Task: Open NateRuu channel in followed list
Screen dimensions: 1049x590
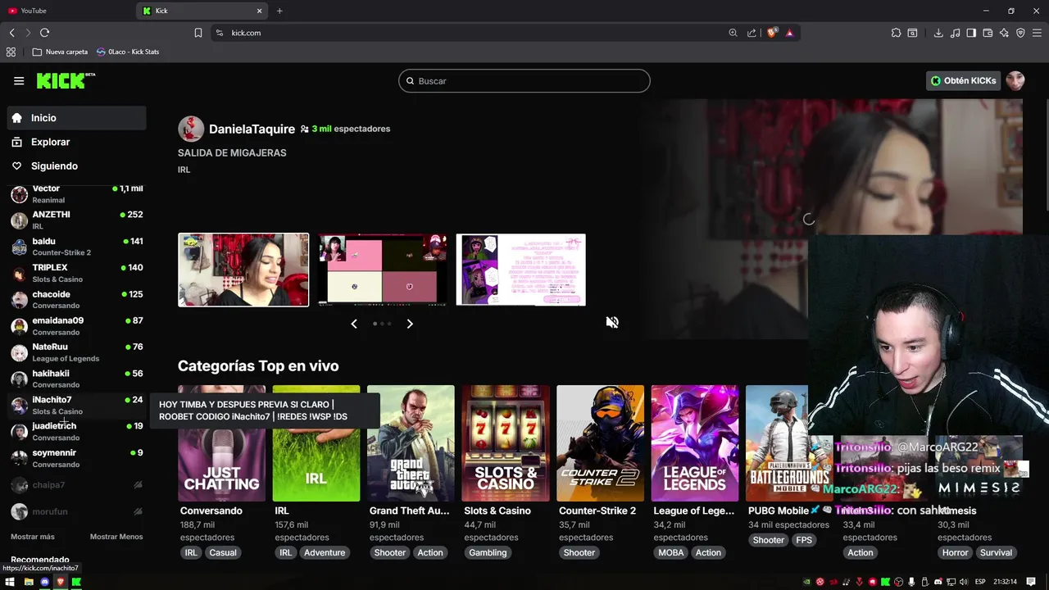Action: pyautogui.click(x=76, y=352)
